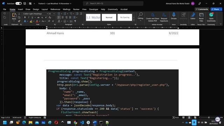Select the Format Painter brush

19,21
